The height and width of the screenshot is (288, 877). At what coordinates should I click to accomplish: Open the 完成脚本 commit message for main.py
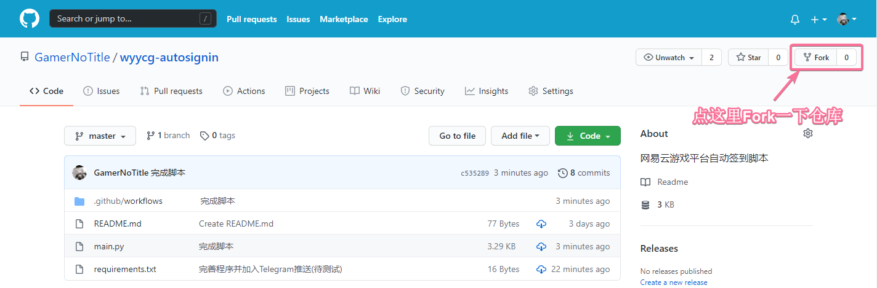pyautogui.click(x=216, y=246)
